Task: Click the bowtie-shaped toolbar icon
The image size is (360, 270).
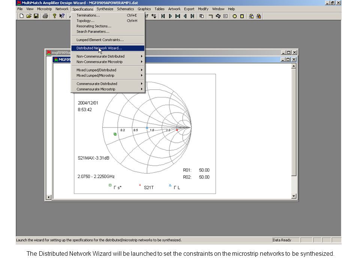Action: (x=178, y=16)
